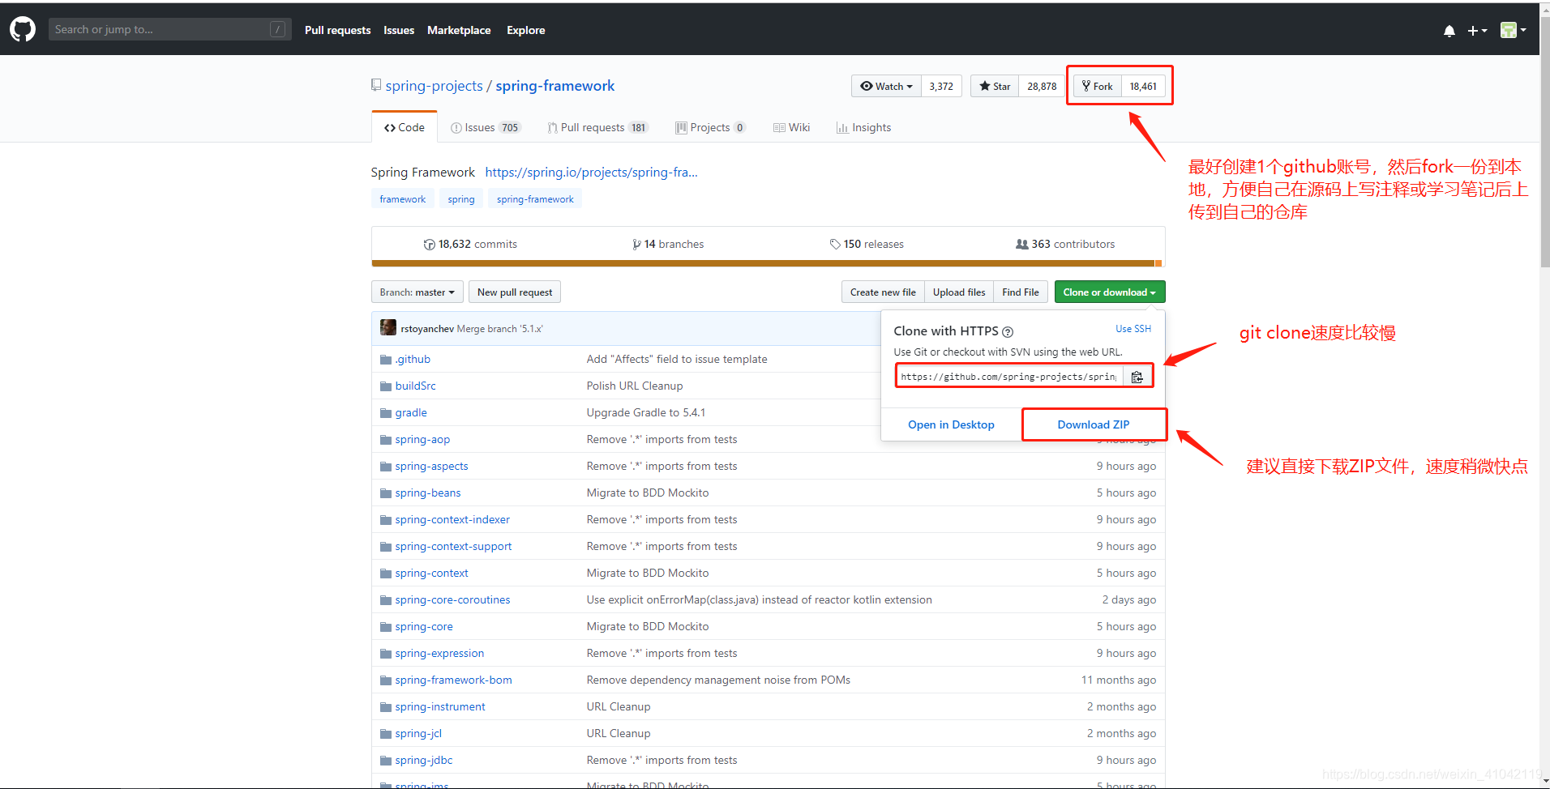Switch to the Projects tab
Image resolution: width=1550 pixels, height=789 pixels.
710,127
